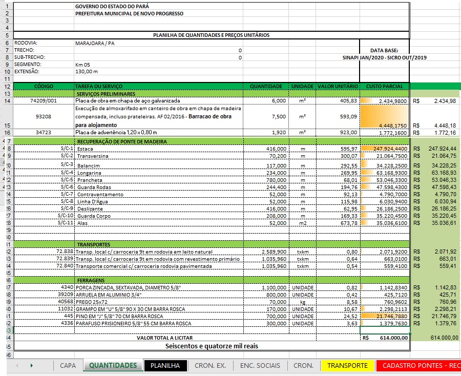
Task: Select the sheet tab labeled only CRON.
Action: click(303, 365)
